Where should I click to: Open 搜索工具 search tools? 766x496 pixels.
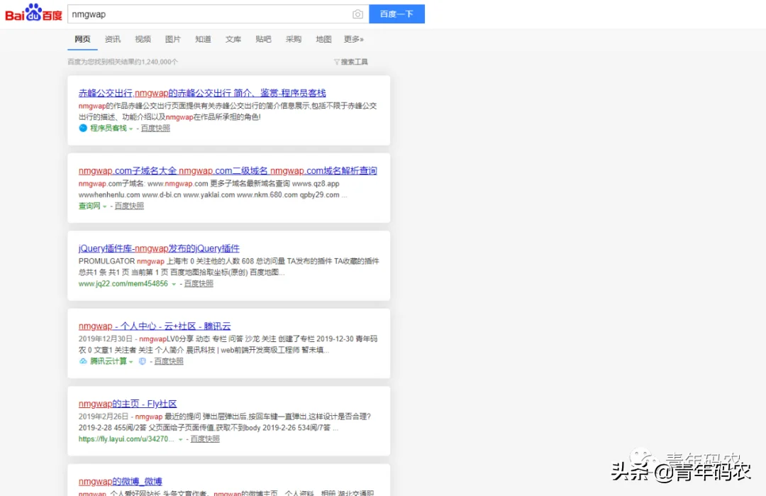354,62
